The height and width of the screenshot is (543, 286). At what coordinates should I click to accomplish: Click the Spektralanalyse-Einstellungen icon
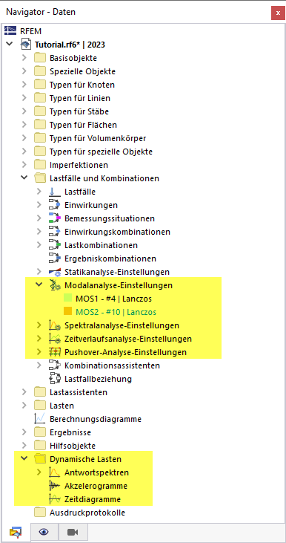pyautogui.click(x=55, y=325)
